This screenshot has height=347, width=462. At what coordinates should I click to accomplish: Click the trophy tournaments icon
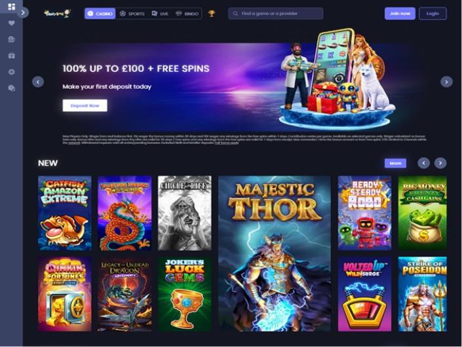tap(212, 14)
